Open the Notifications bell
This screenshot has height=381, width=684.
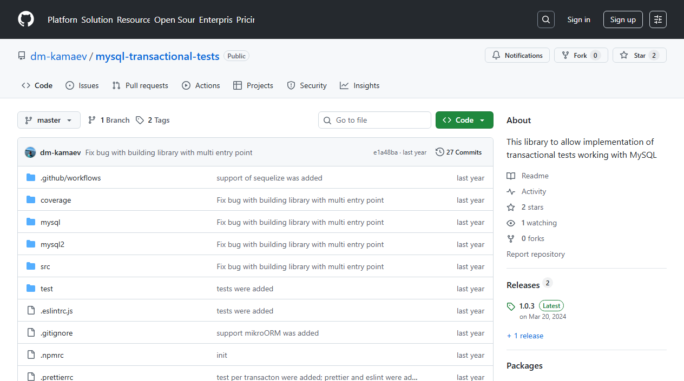(496, 55)
